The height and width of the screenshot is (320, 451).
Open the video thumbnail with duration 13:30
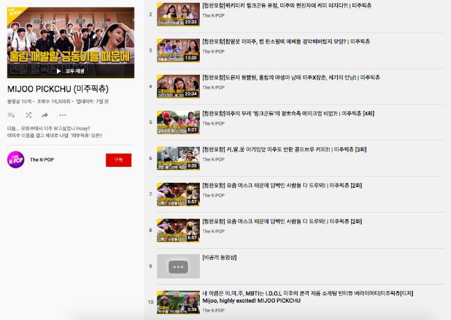[x=178, y=51]
